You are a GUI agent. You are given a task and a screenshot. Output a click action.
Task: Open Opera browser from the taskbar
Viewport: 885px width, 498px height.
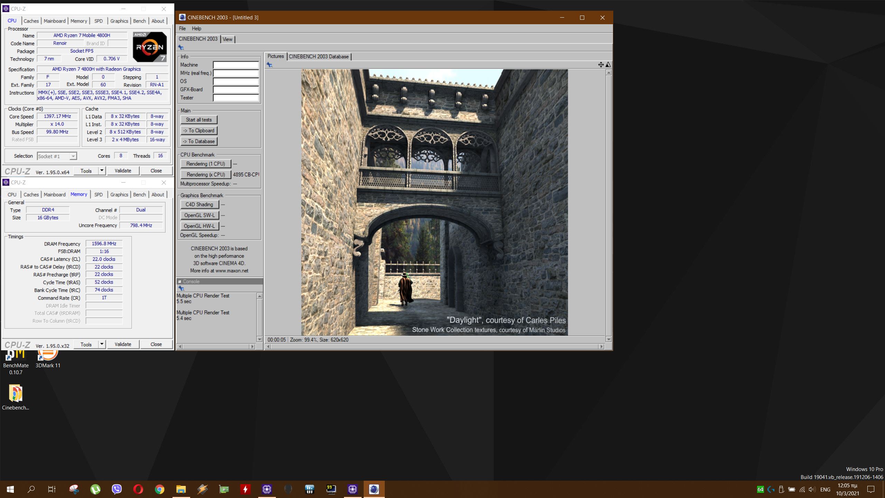pos(138,489)
